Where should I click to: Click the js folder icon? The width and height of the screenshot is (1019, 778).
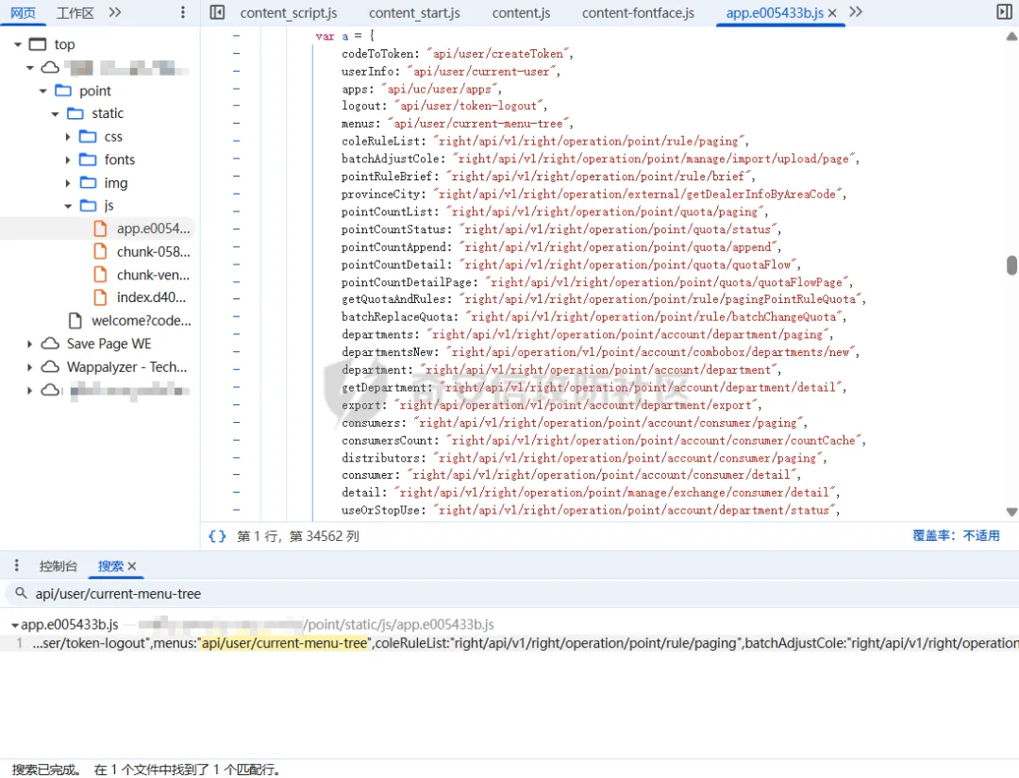88,206
